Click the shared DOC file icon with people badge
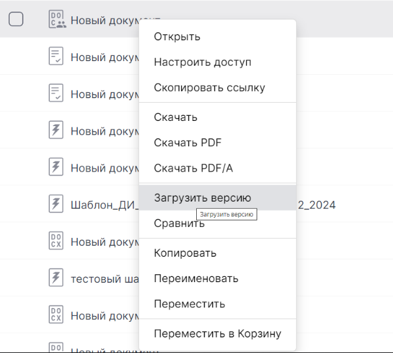The height and width of the screenshot is (353, 393). pos(57,19)
